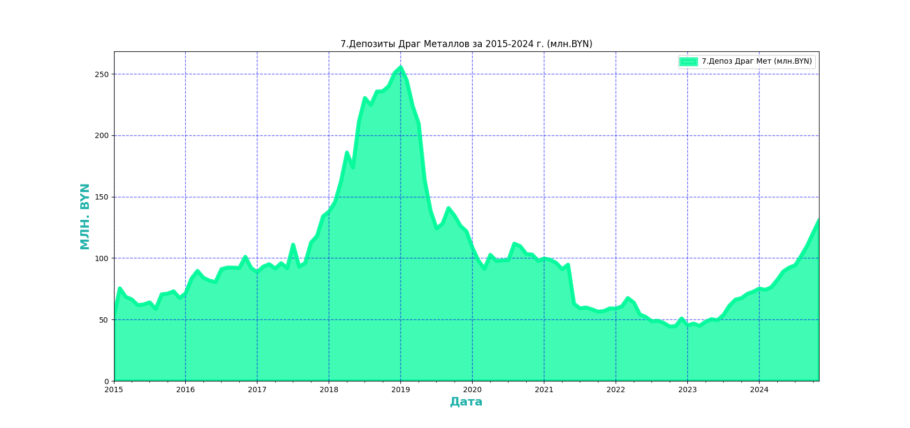Click the x-axis tick label 2020
The height and width of the screenshot is (428, 910).
tap(472, 390)
